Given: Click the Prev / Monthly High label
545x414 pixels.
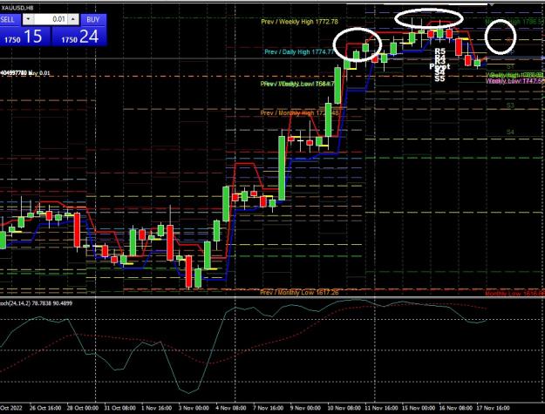Looking at the screenshot, I should [300, 112].
